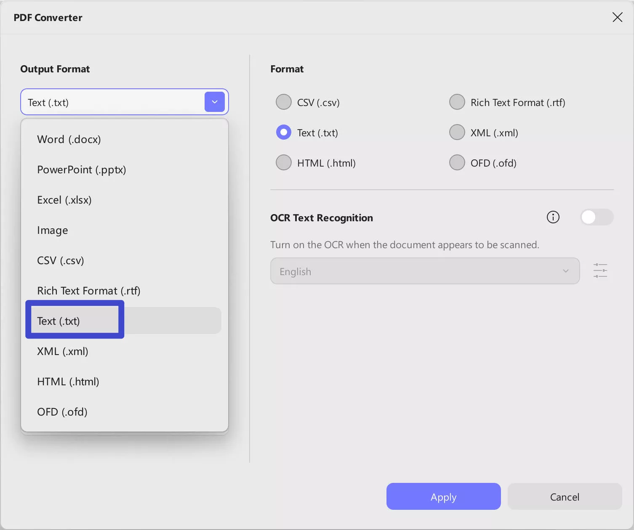Click the chevron on the Output Format box

pos(215,102)
